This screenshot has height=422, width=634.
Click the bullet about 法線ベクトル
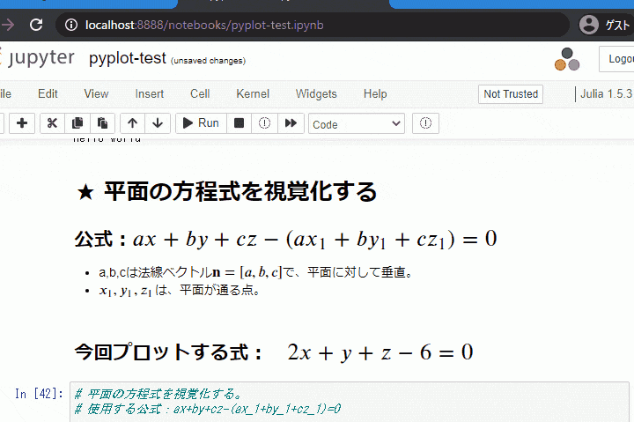click(x=256, y=272)
